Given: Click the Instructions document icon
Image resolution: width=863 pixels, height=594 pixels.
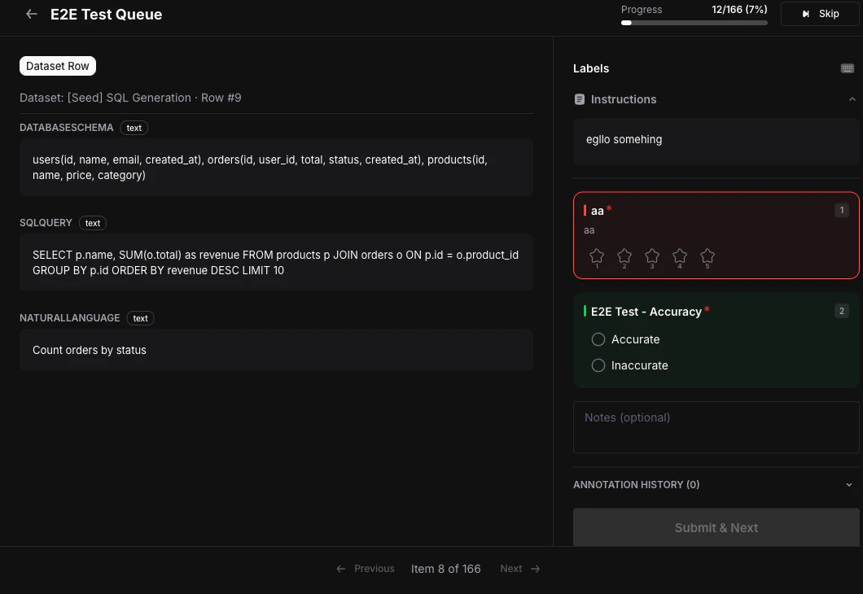Looking at the screenshot, I should (580, 99).
